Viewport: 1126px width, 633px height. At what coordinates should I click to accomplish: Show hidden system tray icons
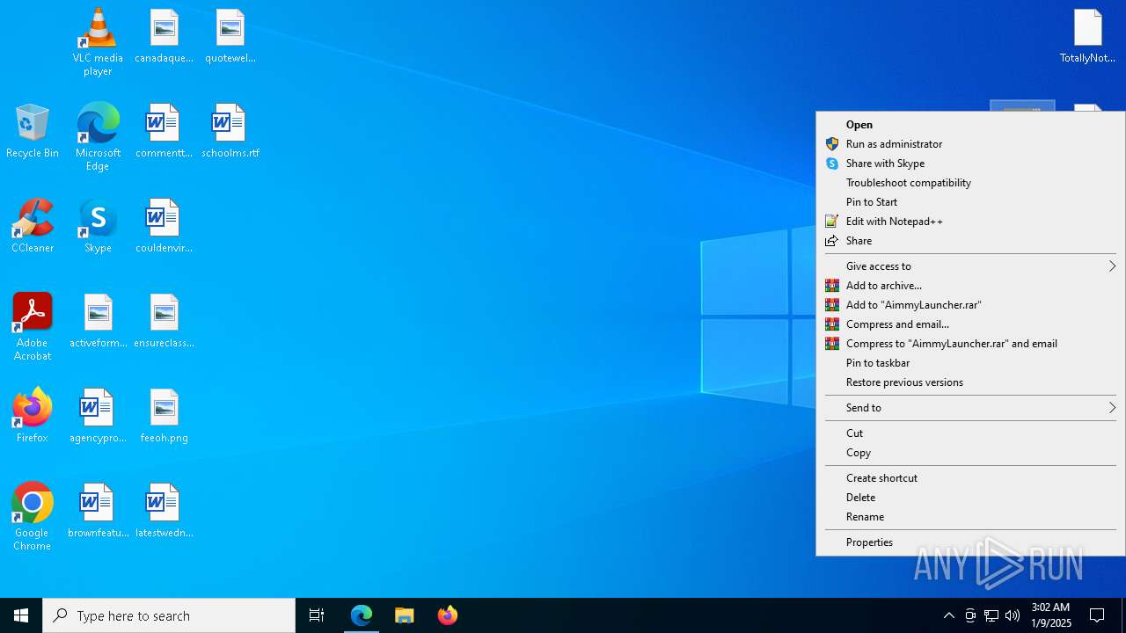coord(948,615)
